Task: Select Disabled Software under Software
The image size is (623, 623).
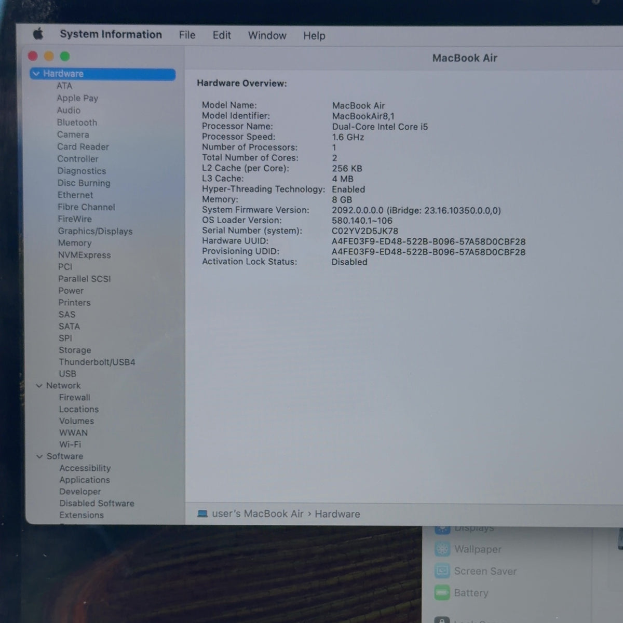Action: [x=97, y=504]
